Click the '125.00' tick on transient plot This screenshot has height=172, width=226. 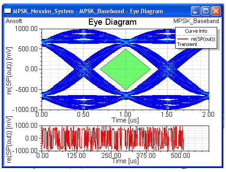(x=76, y=156)
